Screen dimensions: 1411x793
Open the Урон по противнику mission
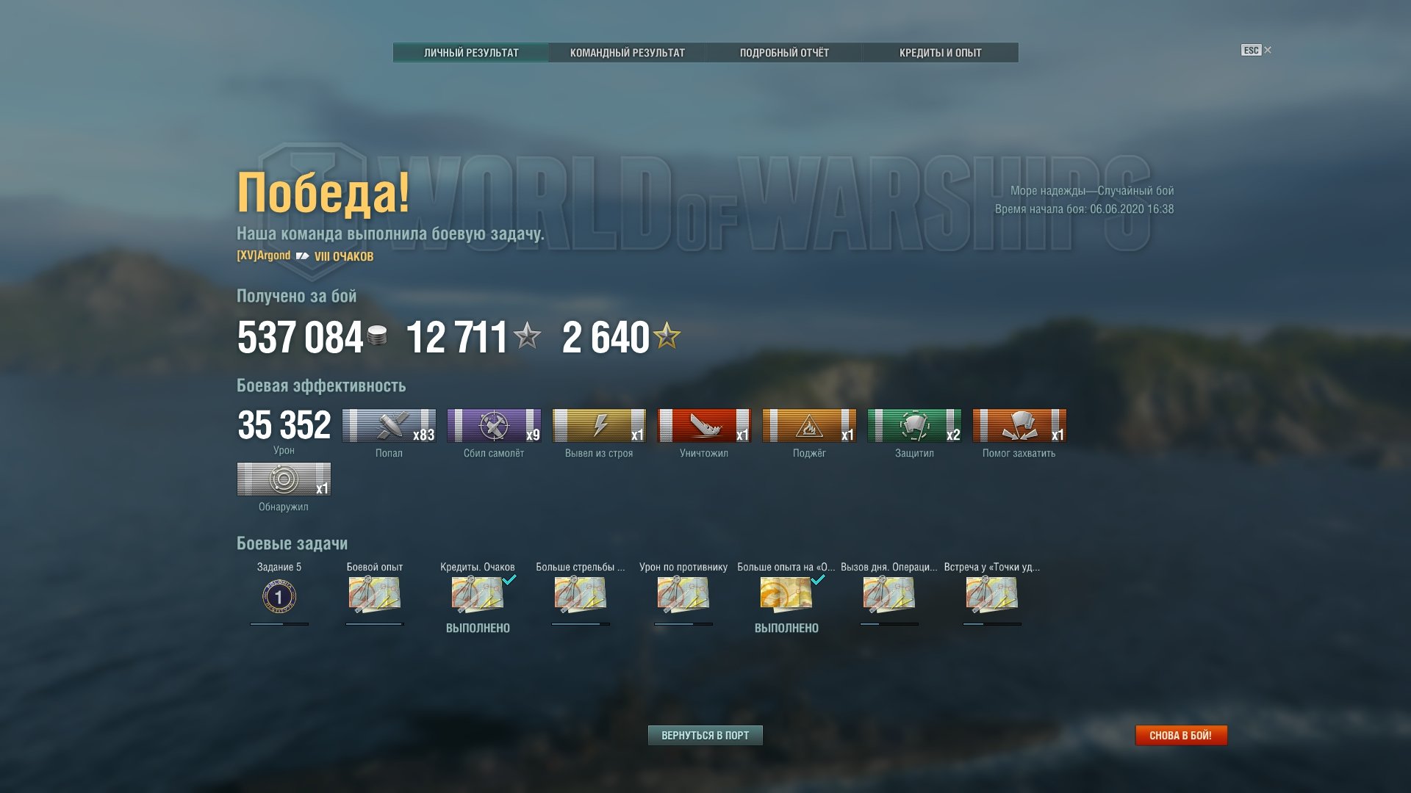(683, 595)
